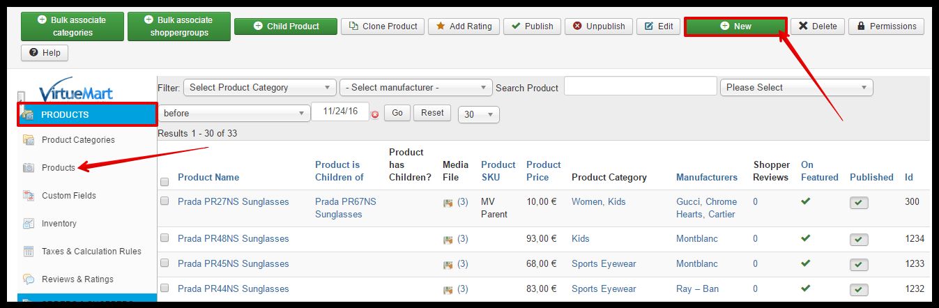Open Select Product Category dropdown

click(260, 88)
